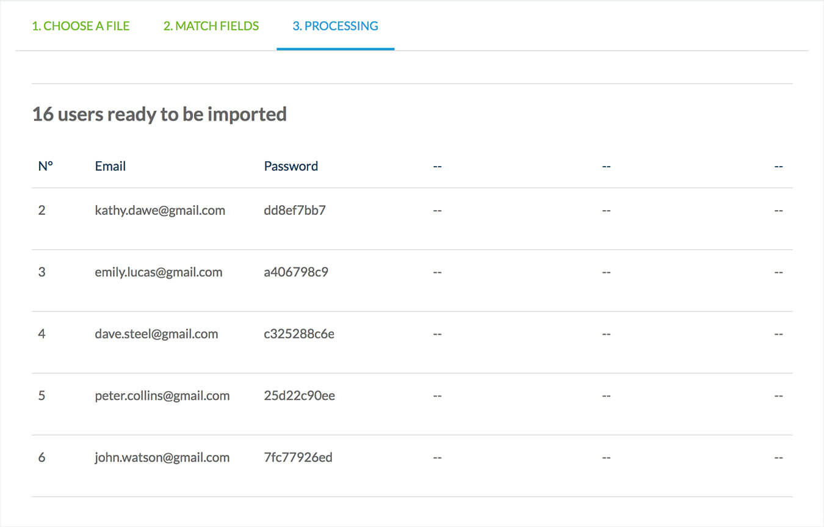
Task: Click the Password column header
Action: coord(291,166)
